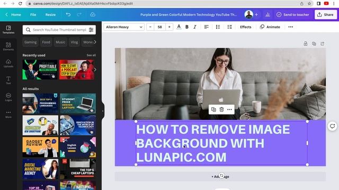Toggle bulleted list
This screenshot has width=339, height=190.
coord(218,27)
